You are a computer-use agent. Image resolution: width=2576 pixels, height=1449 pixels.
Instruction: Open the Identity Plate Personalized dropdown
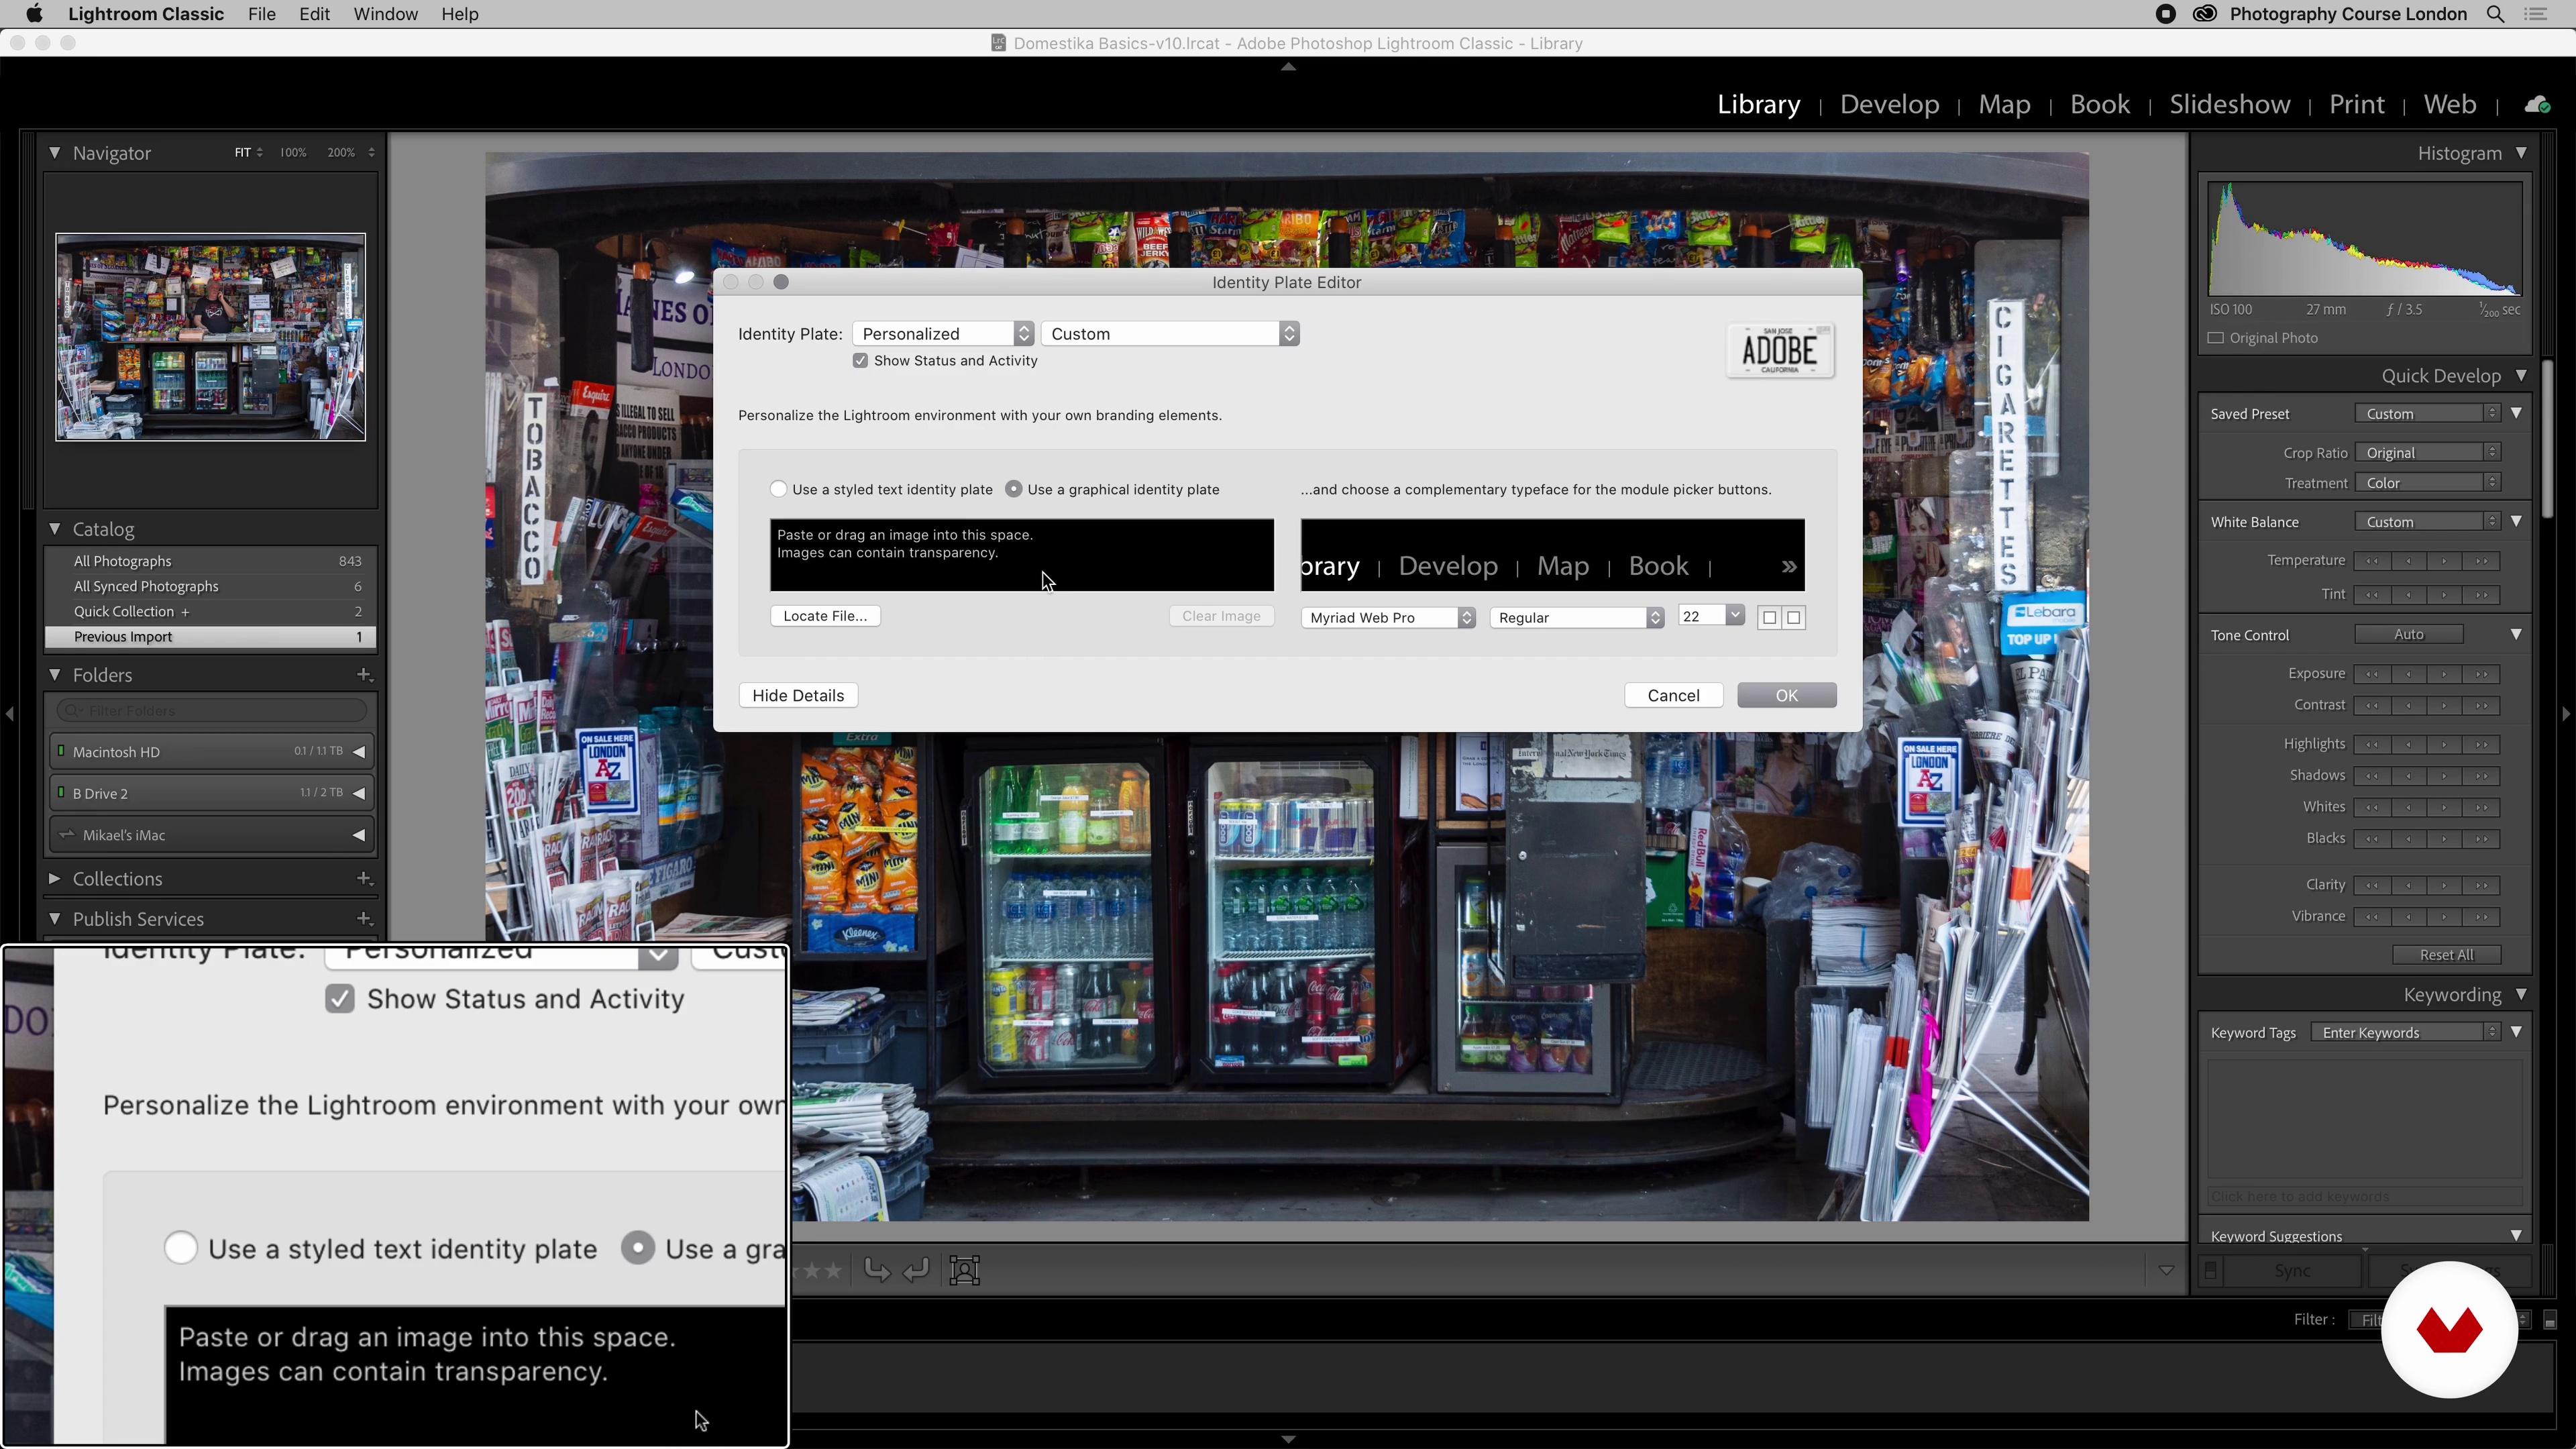click(944, 334)
